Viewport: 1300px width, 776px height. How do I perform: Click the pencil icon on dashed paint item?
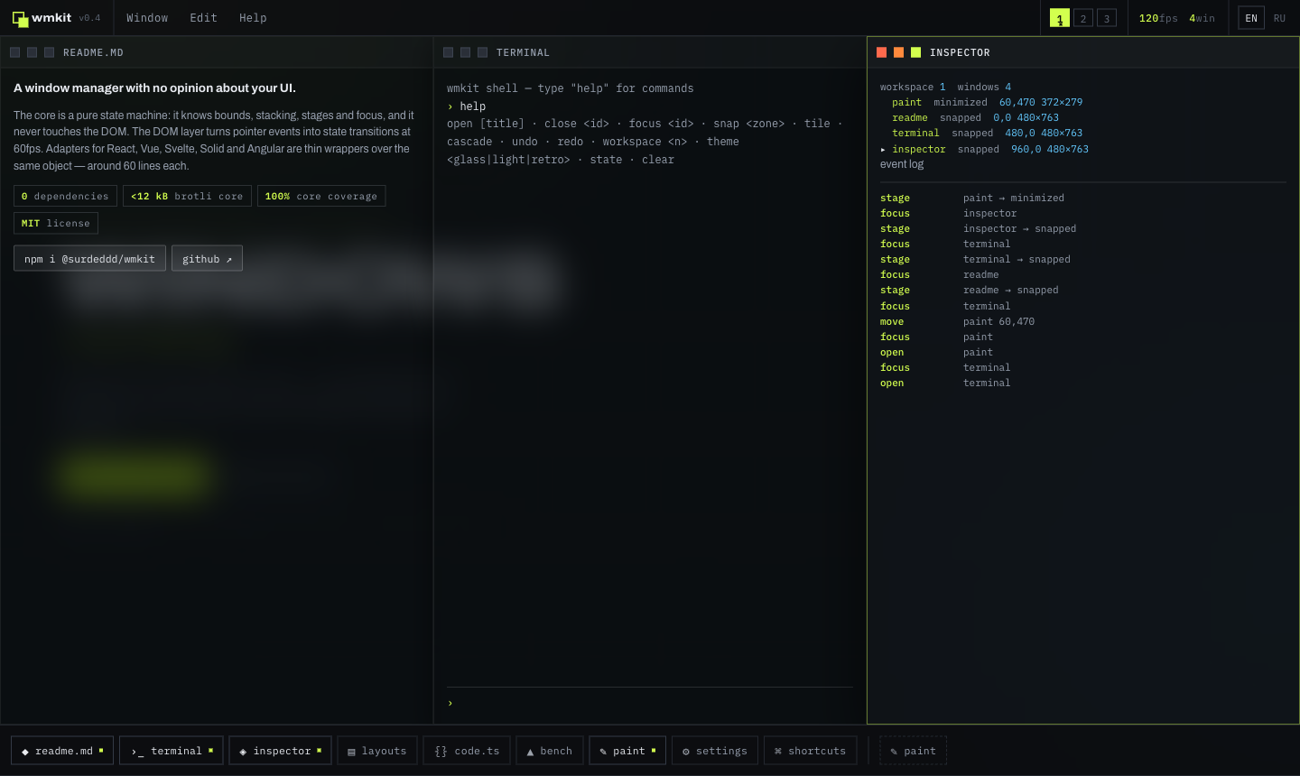(894, 752)
